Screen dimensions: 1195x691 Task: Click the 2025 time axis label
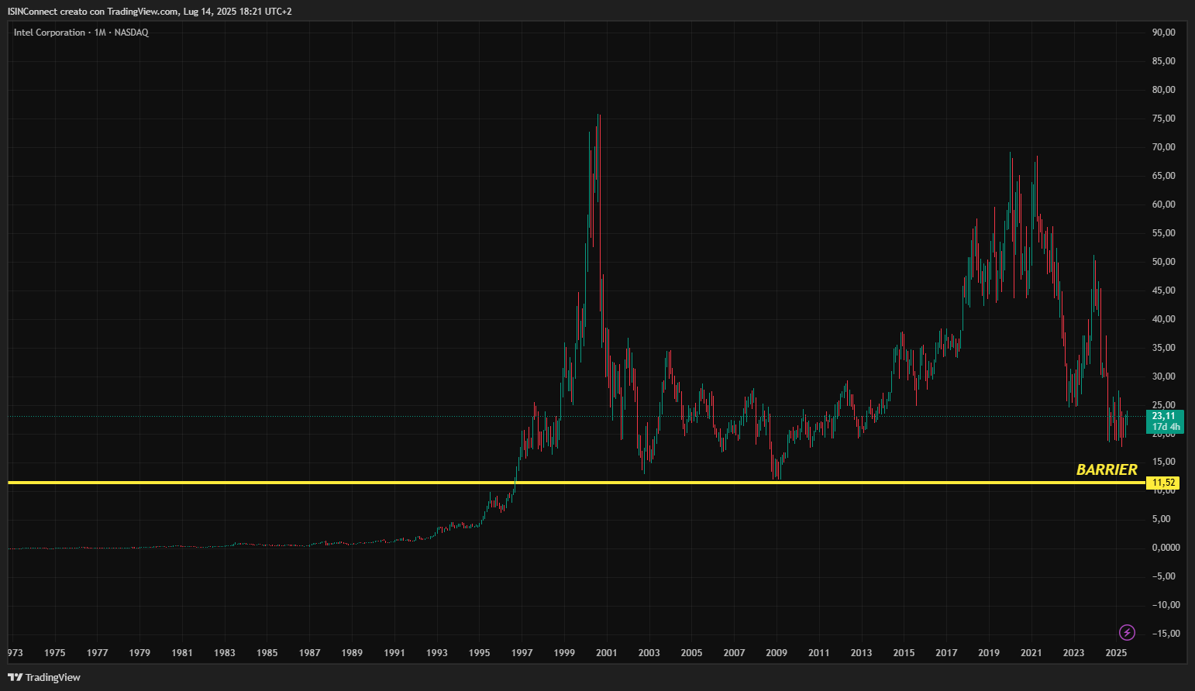point(1116,653)
